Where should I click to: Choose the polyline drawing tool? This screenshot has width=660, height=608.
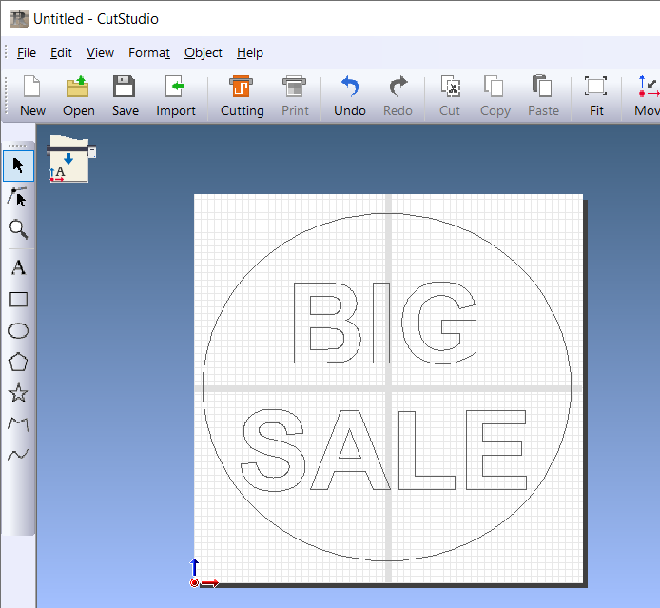(18, 424)
